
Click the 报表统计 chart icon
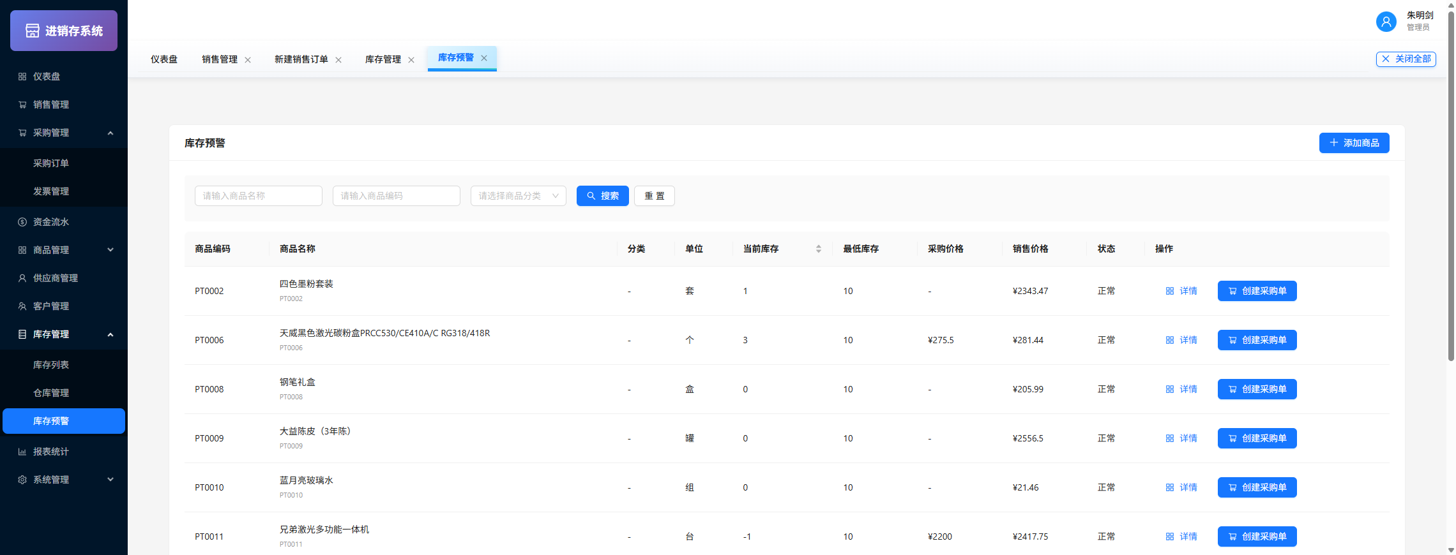click(x=22, y=452)
